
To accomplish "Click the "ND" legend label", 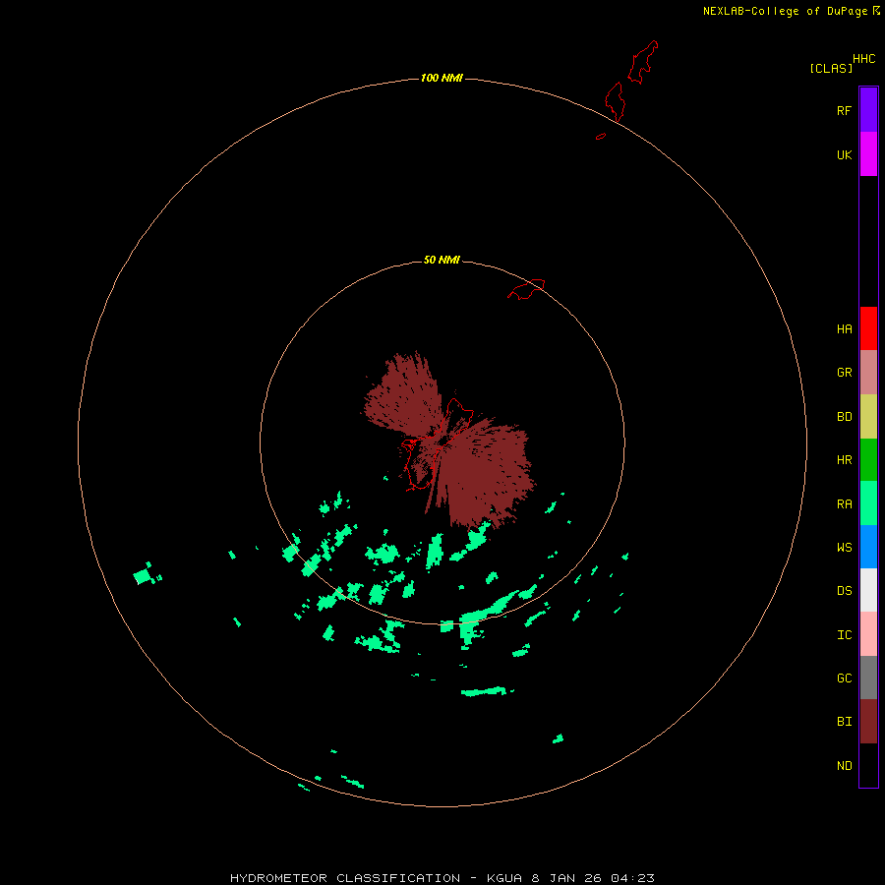I will (844, 765).
